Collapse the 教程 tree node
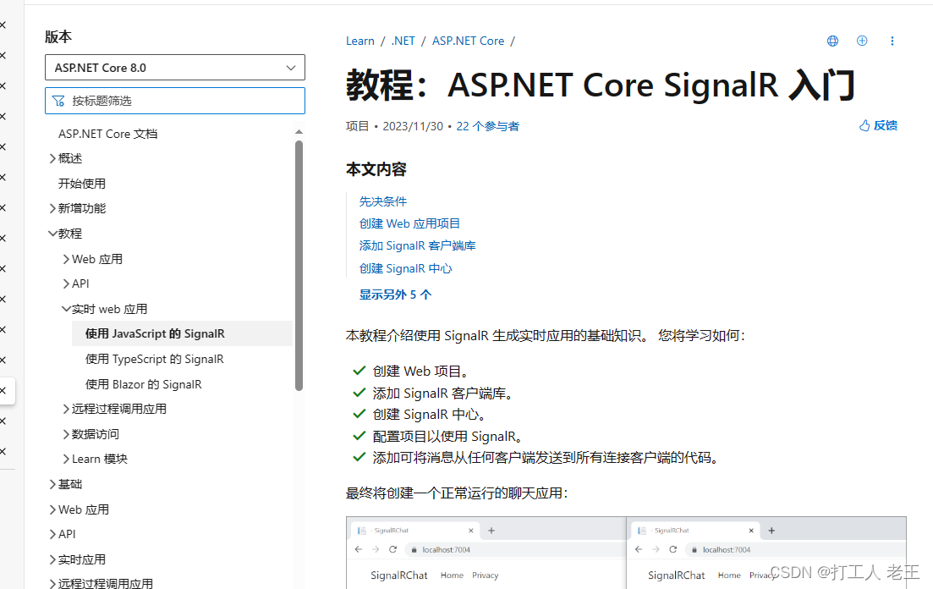 pos(52,234)
